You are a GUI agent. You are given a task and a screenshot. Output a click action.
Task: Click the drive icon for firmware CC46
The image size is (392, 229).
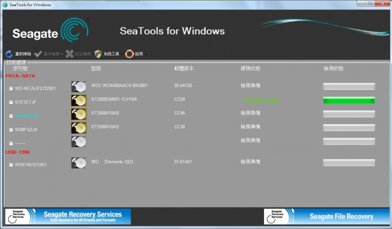coord(79,114)
